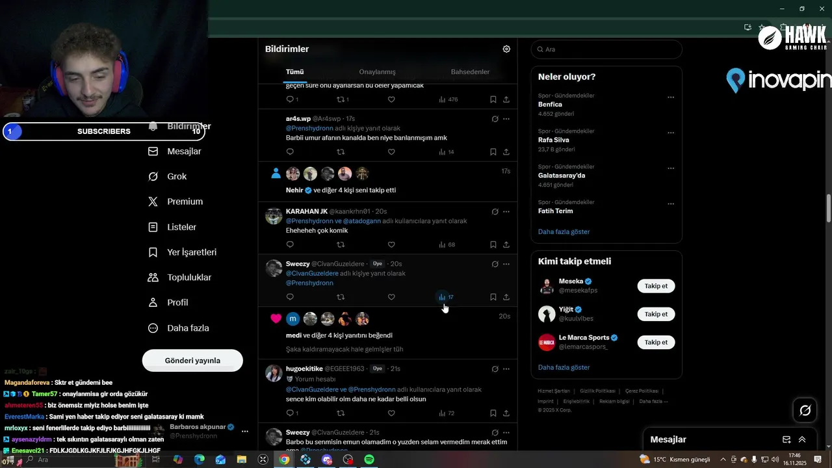Share the ar4s.wp post
The image size is (832, 468).
coord(506,152)
